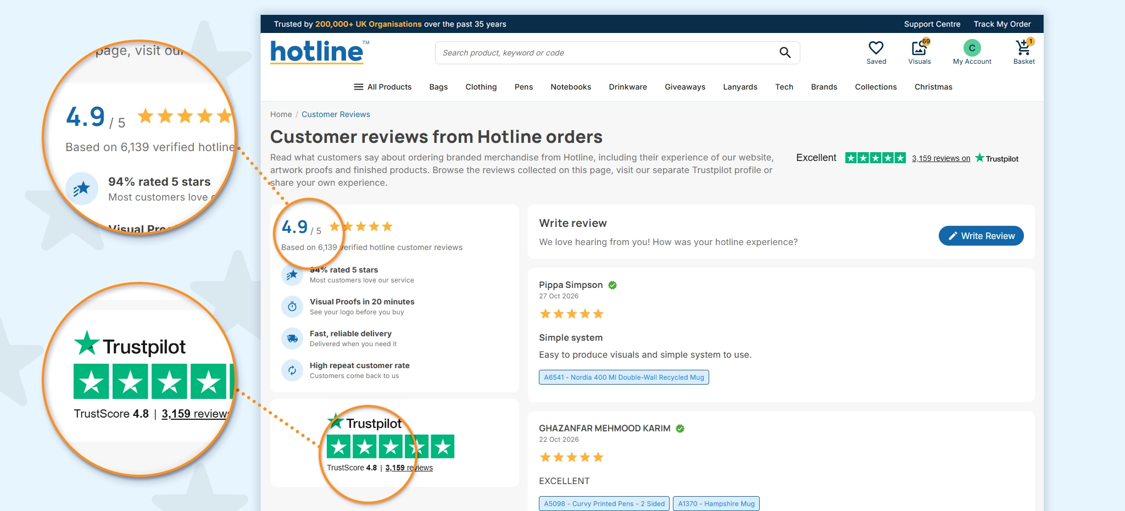Click Pippa Simpson's five star rating

tap(572, 314)
